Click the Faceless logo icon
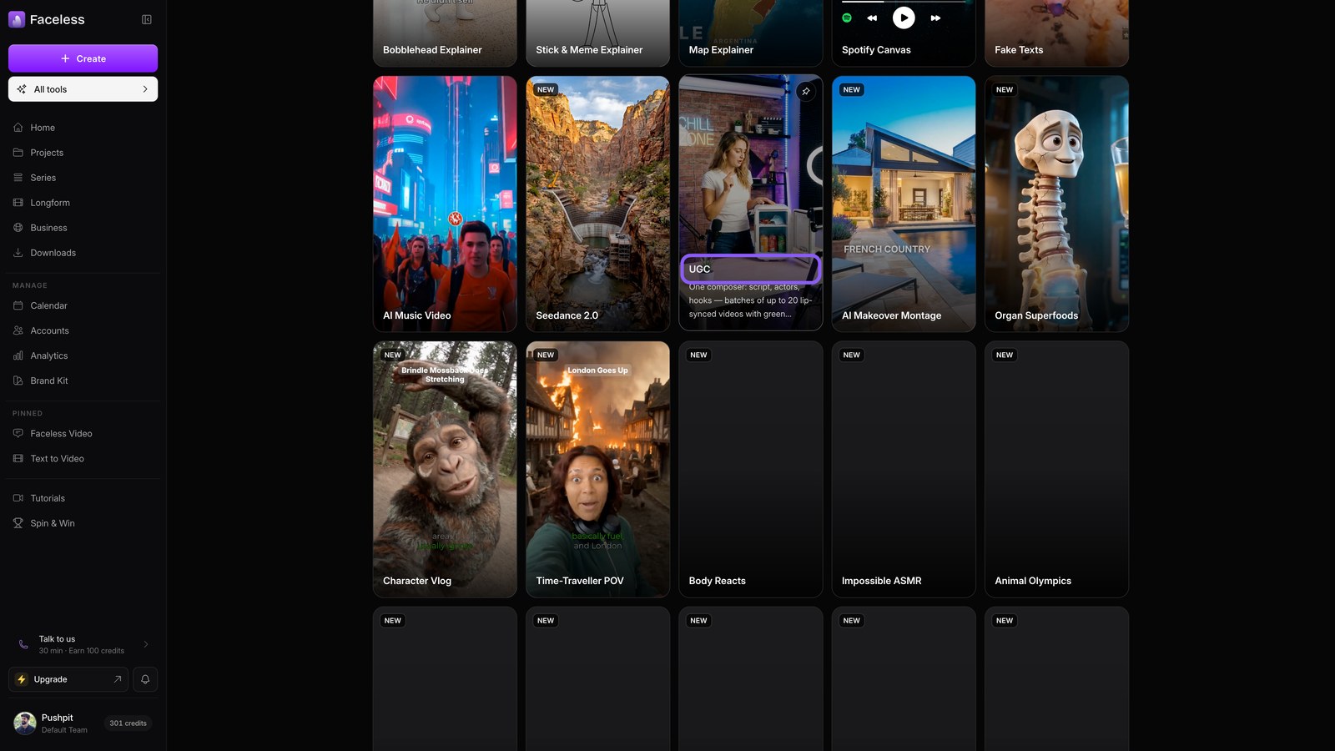Image resolution: width=1335 pixels, height=751 pixels. [x=17, y=19]
